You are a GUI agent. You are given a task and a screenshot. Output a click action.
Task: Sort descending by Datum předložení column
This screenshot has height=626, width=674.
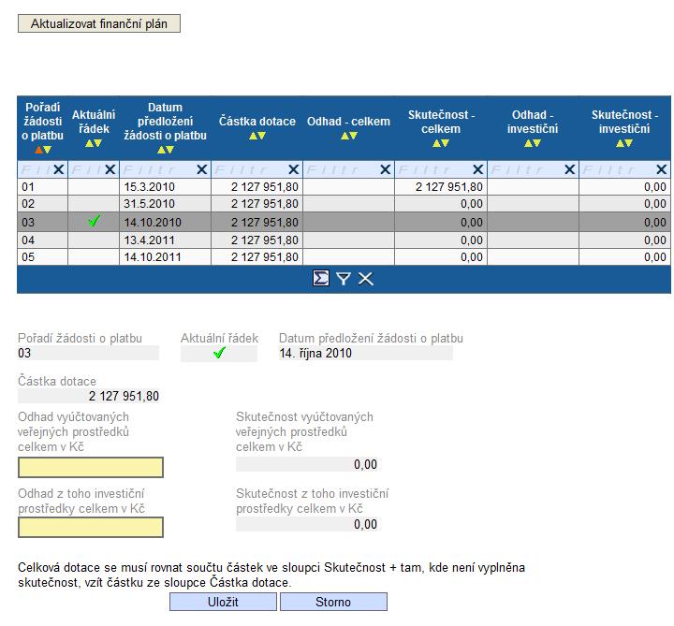point(169,150)
